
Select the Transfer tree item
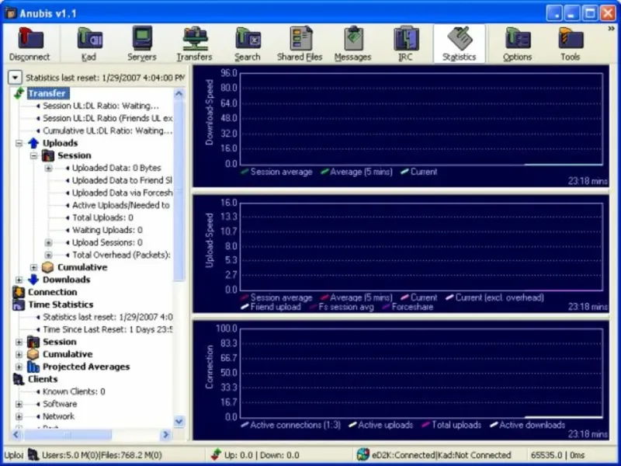(47, 93)
